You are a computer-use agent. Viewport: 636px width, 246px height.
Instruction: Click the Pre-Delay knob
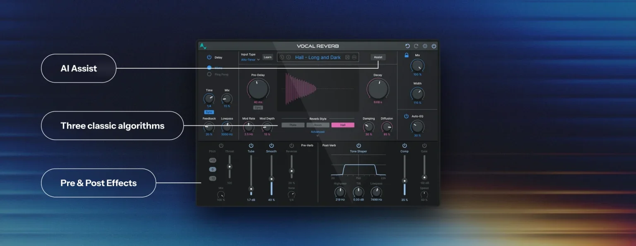[x=258, y=89]
